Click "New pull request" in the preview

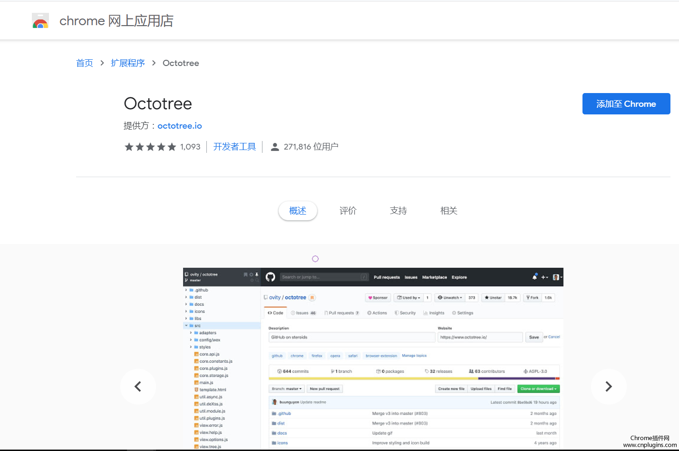pyautogui.click(x=325, y=389)
